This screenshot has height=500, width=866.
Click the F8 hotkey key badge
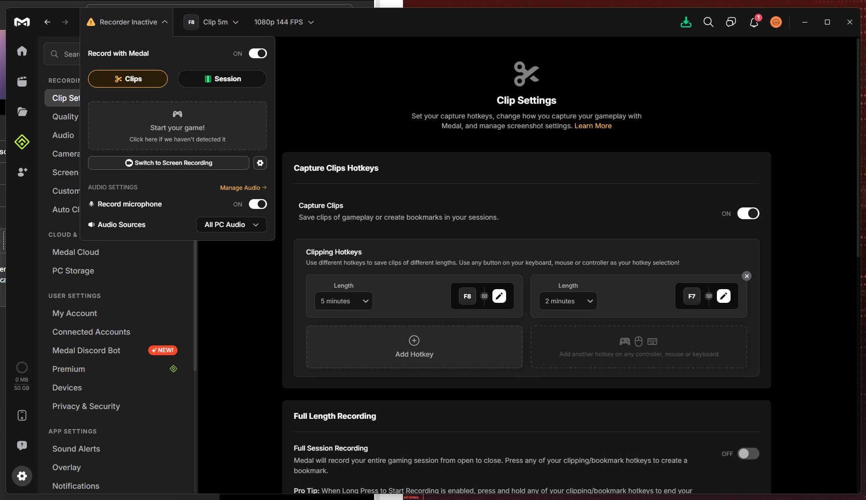point(467,296)
